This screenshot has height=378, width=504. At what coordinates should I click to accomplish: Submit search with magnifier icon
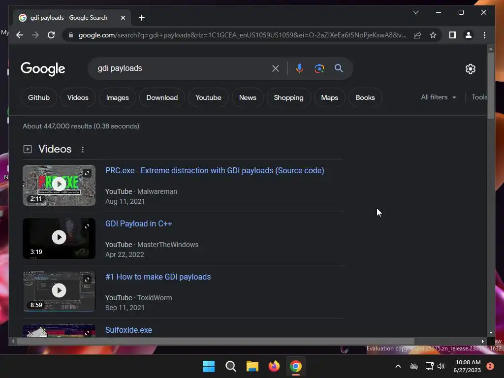click(x=339, y=68)
